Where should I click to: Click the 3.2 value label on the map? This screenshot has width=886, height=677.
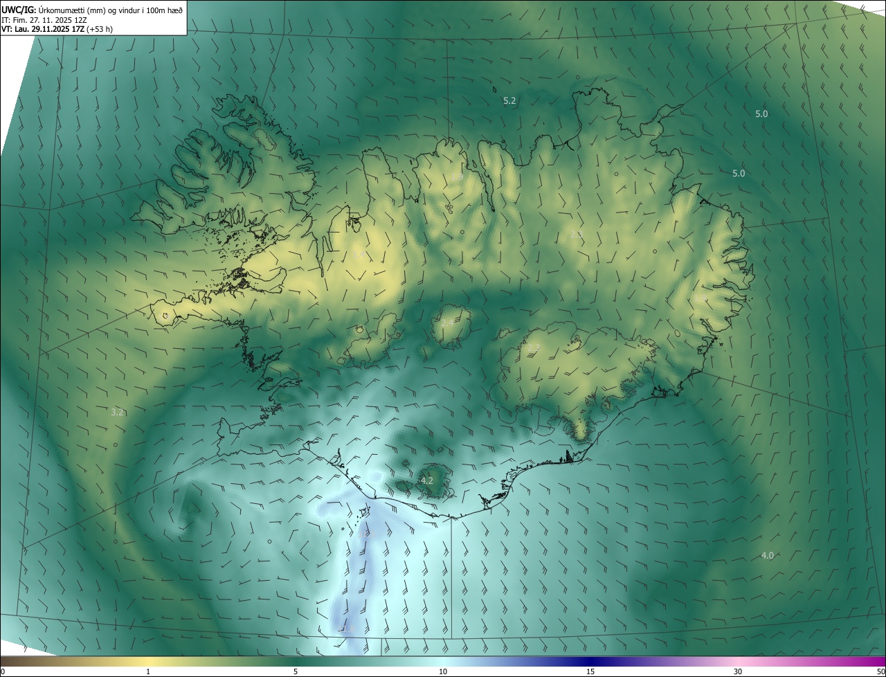tap(117, 412)
